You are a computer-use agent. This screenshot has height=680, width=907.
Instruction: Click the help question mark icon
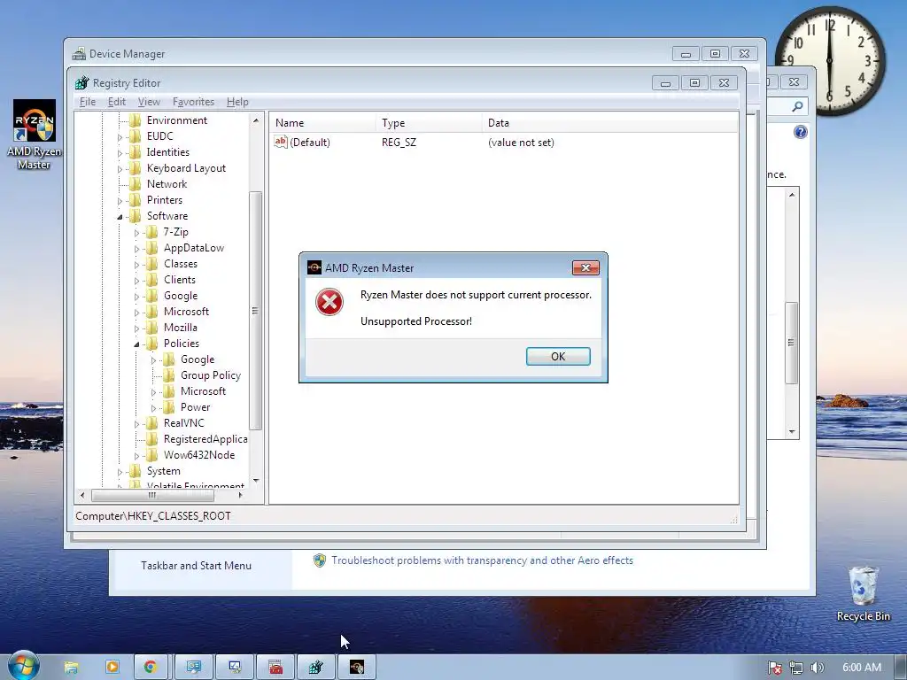point(800,133)
